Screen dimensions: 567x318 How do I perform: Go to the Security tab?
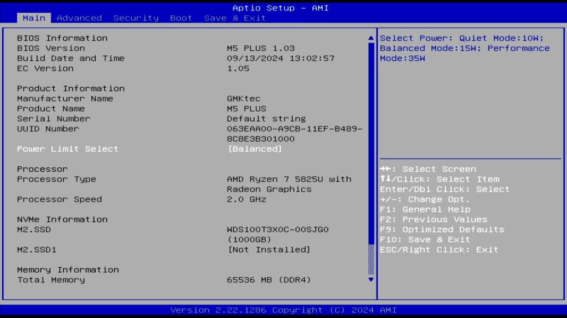[136, 18]
